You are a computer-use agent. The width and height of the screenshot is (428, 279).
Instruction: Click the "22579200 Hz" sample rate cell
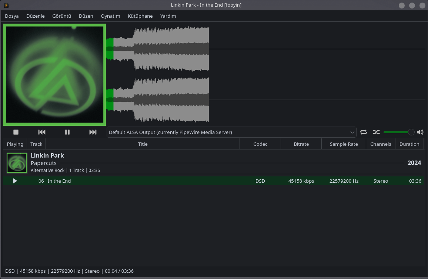pyautogui.click(x=344, y=181)
